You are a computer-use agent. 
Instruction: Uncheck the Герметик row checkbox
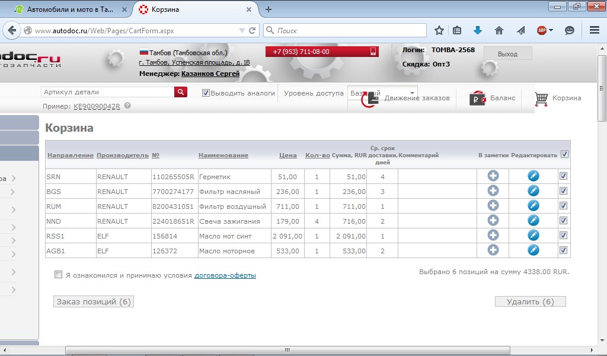[x=563, y=176]
